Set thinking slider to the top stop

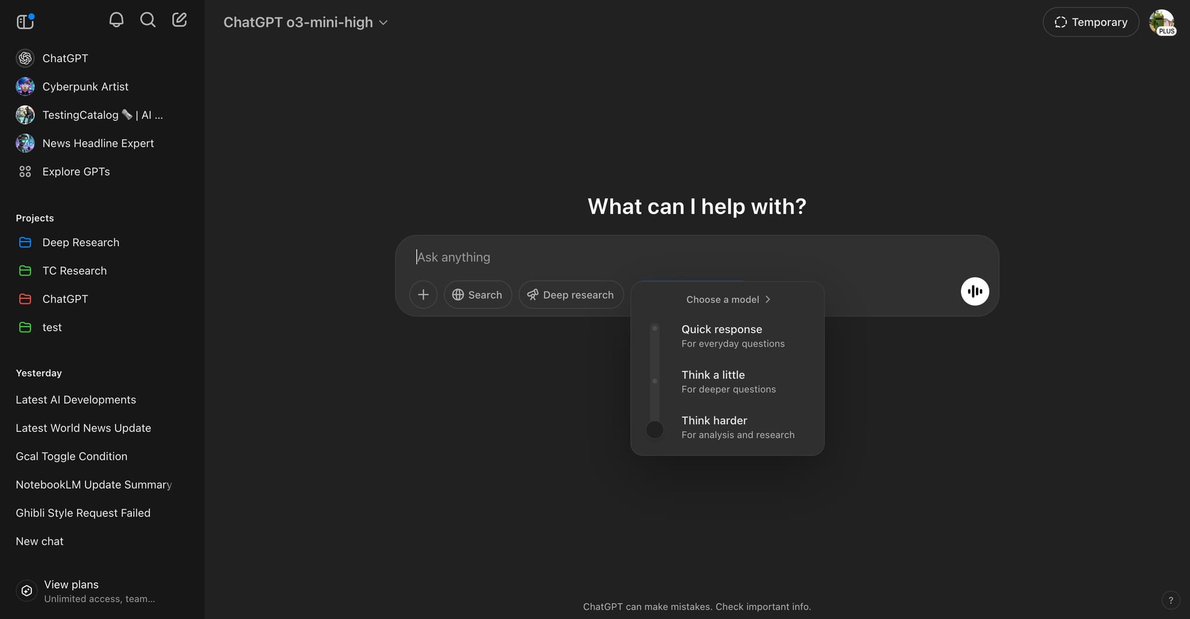(654, 328)
